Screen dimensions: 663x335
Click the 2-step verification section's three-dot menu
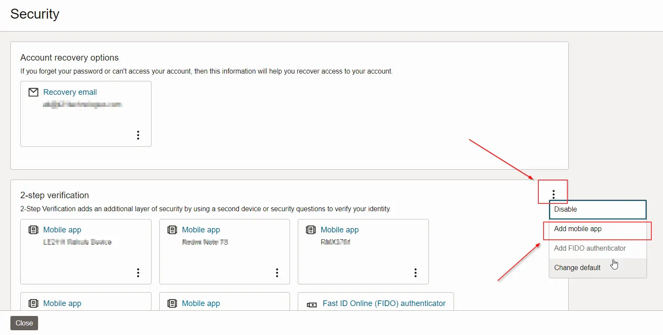[x=553, y=195]
